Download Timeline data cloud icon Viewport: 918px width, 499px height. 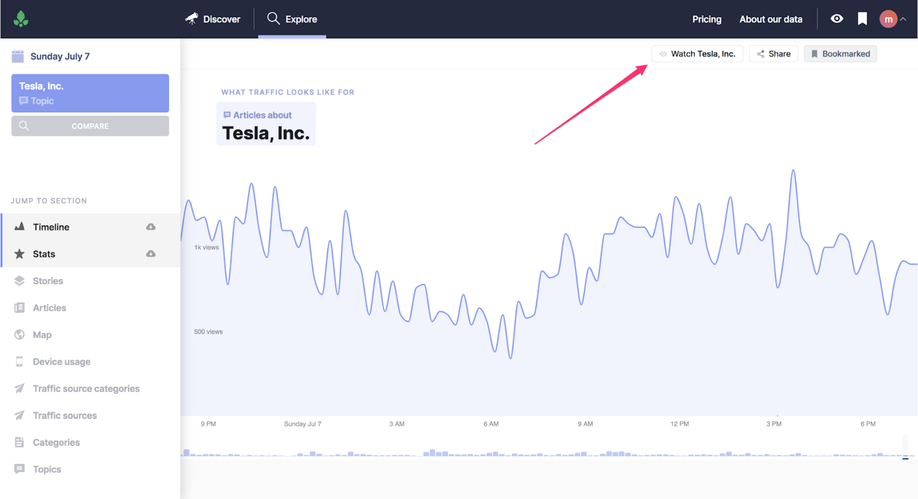click(151, 227)
